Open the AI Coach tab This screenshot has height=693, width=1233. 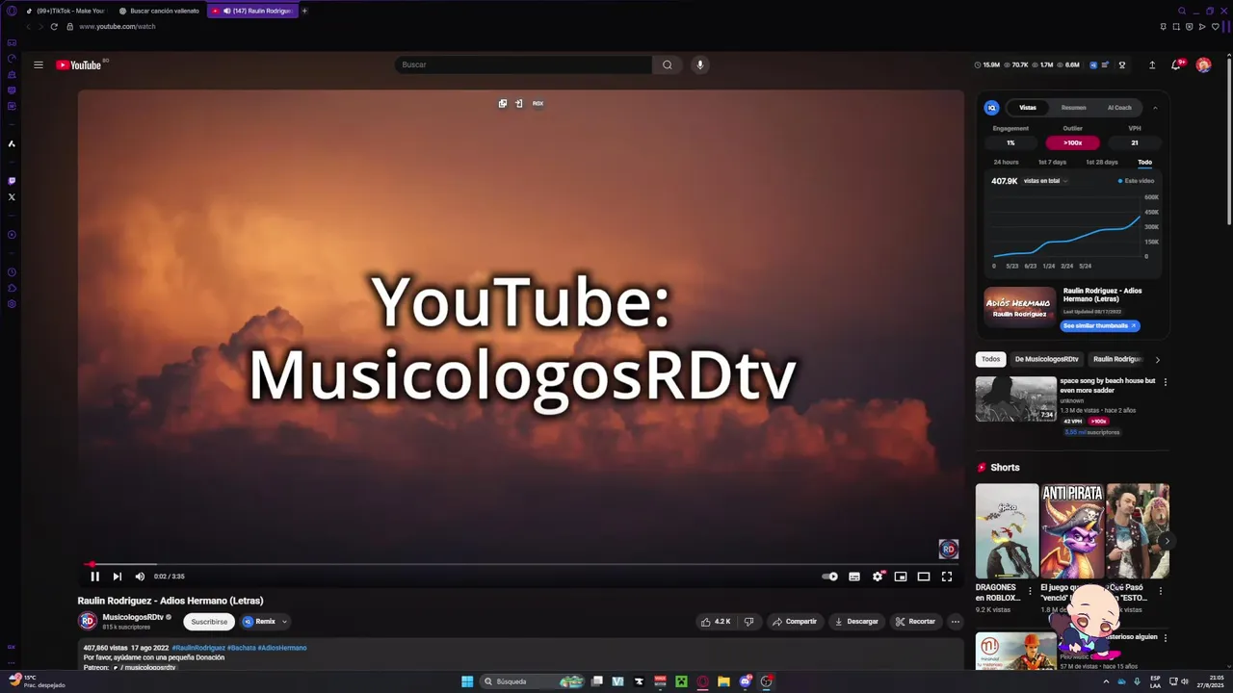(1119, 108)
